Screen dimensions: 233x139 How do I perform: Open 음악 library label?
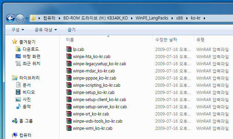tap(27, 107)
